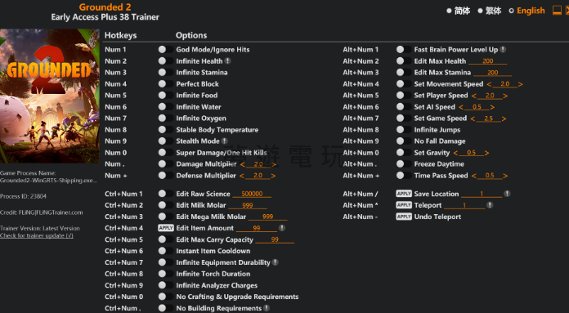Switch language to Traditional Chinese 繁体
Screen dimensions: 569x313
(490, 11)
